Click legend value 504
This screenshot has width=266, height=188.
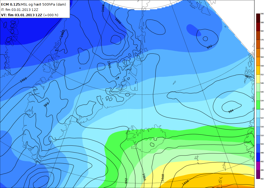tap(262, 144)
